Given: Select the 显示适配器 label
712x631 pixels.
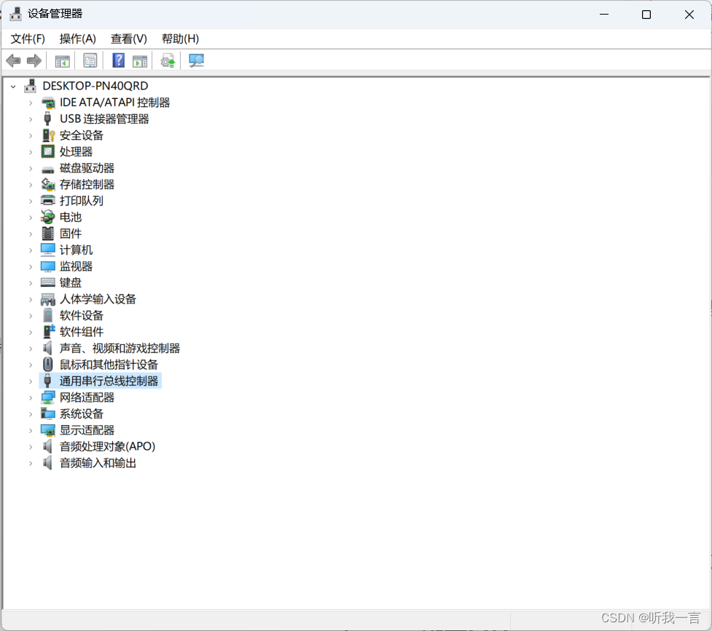Looking at the screenshot, I should point(87,430).
